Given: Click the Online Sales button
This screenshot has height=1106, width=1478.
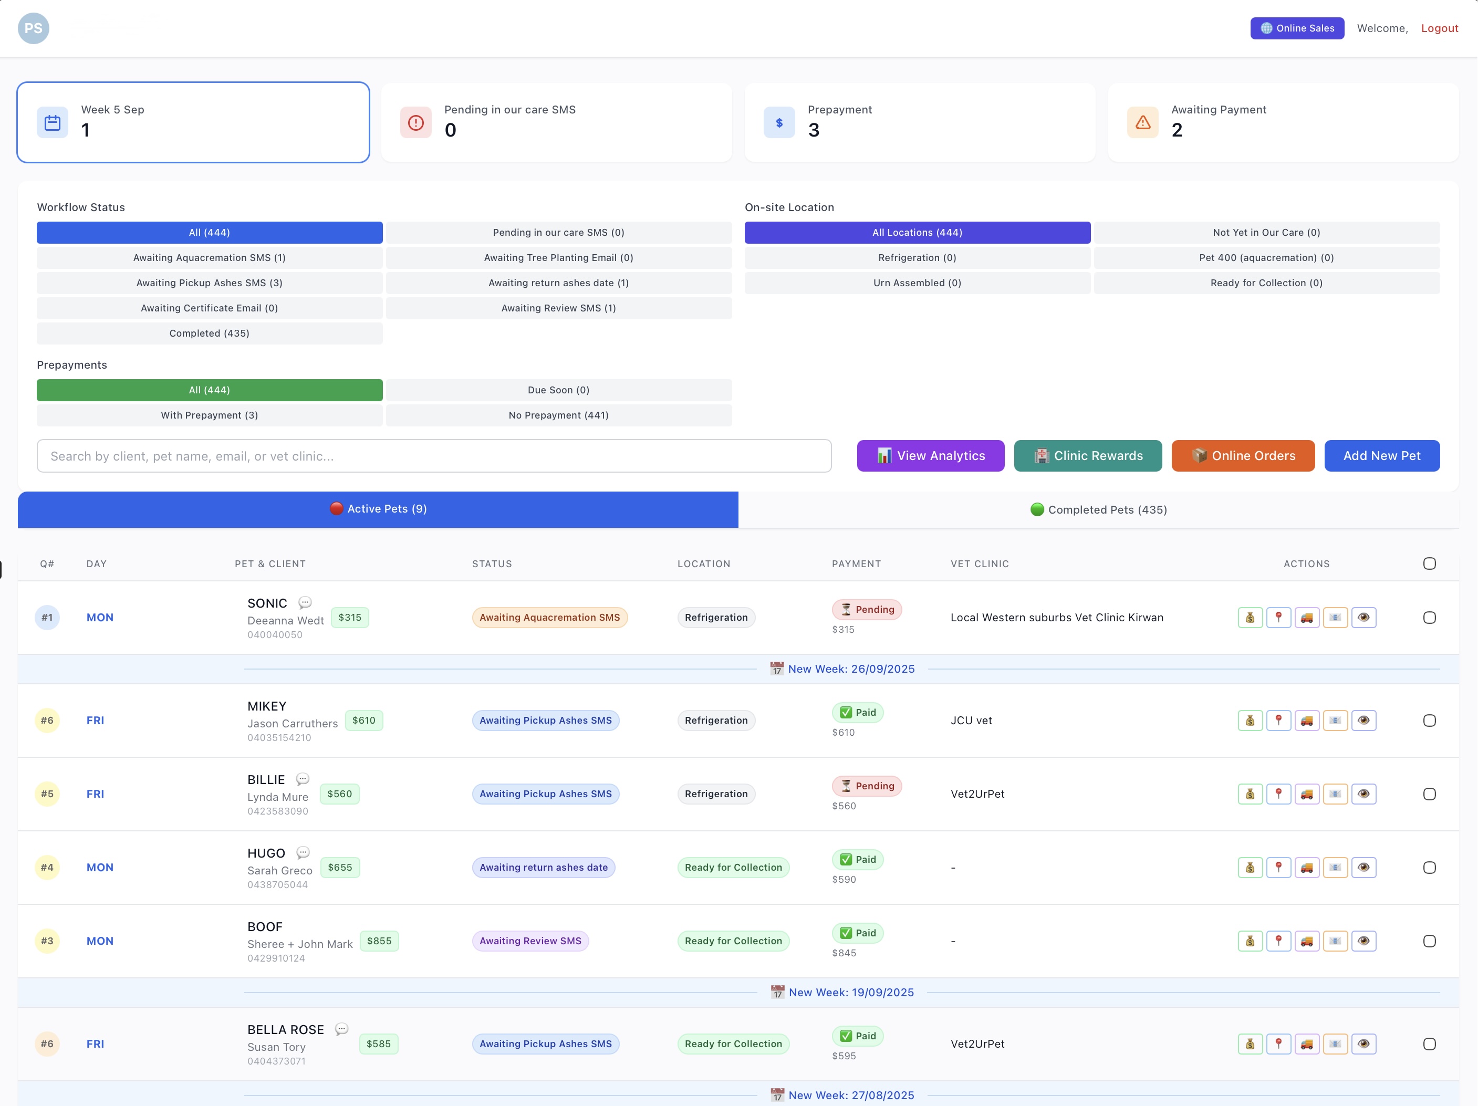Looking at the screenshot, I should pyautogui.click(x=1297, y=28).
